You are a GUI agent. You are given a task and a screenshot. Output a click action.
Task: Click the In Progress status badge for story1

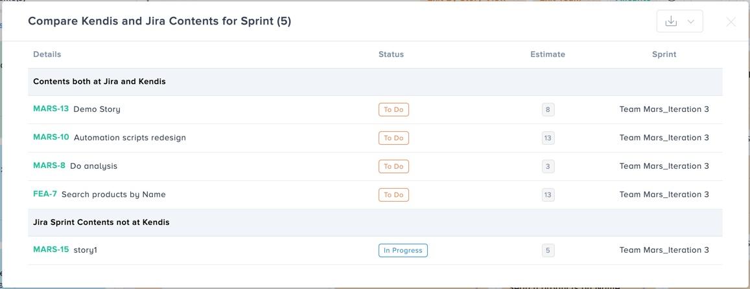click(x=403, y=250)
